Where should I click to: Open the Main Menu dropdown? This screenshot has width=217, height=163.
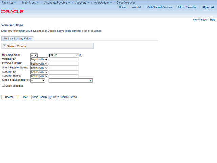tap(30, 3)
